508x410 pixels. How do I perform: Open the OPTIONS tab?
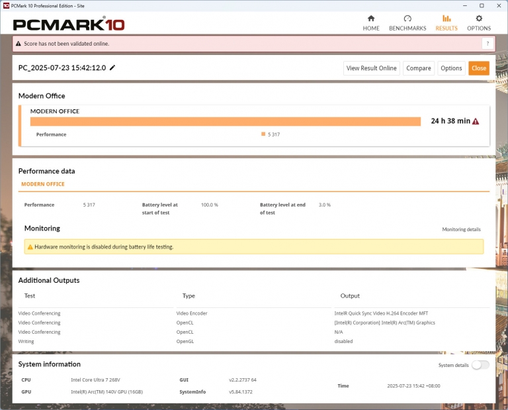479,23
